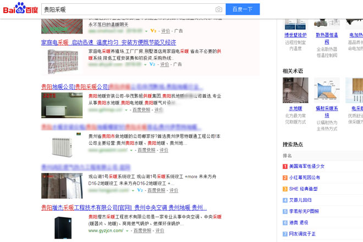Expand dropdown arrow in the 观山湖1号 result URL line
This screenshot has width=363, height=242.
point(133,191)
